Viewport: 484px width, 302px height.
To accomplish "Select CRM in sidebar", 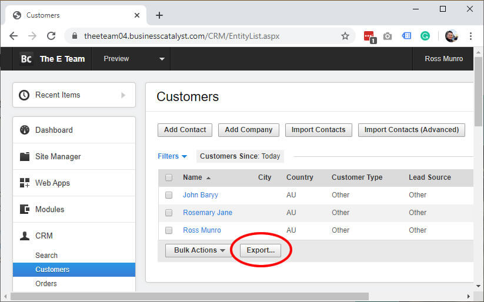I will [x=74, y=236].
